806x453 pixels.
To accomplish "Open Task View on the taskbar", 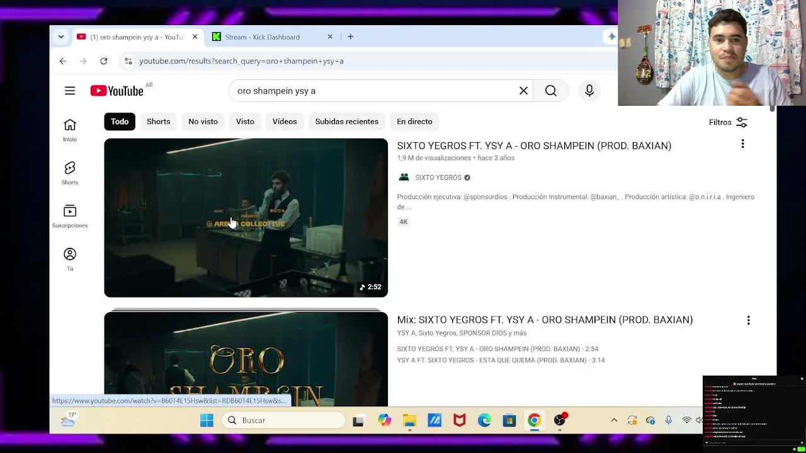I will tap(358, 420).
